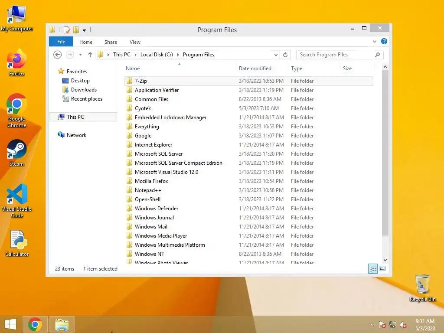Image resolution: width=444 pixels, height=333 pixels.
Task: Show hidden system tray icons
Action: [x=372, y=325]
